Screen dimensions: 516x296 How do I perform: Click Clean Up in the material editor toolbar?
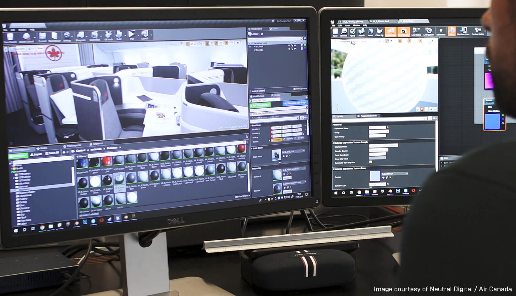[379, 32]
